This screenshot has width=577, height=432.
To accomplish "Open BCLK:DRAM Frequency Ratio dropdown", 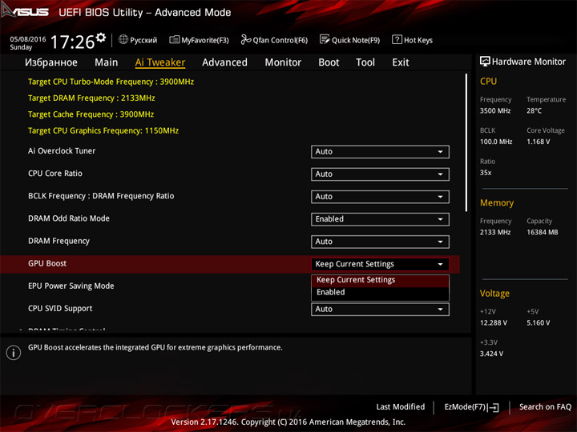I will pos(380,197).
